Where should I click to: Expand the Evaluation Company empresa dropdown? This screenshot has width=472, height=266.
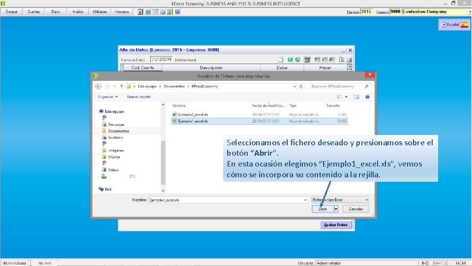(x=470, y=12)
